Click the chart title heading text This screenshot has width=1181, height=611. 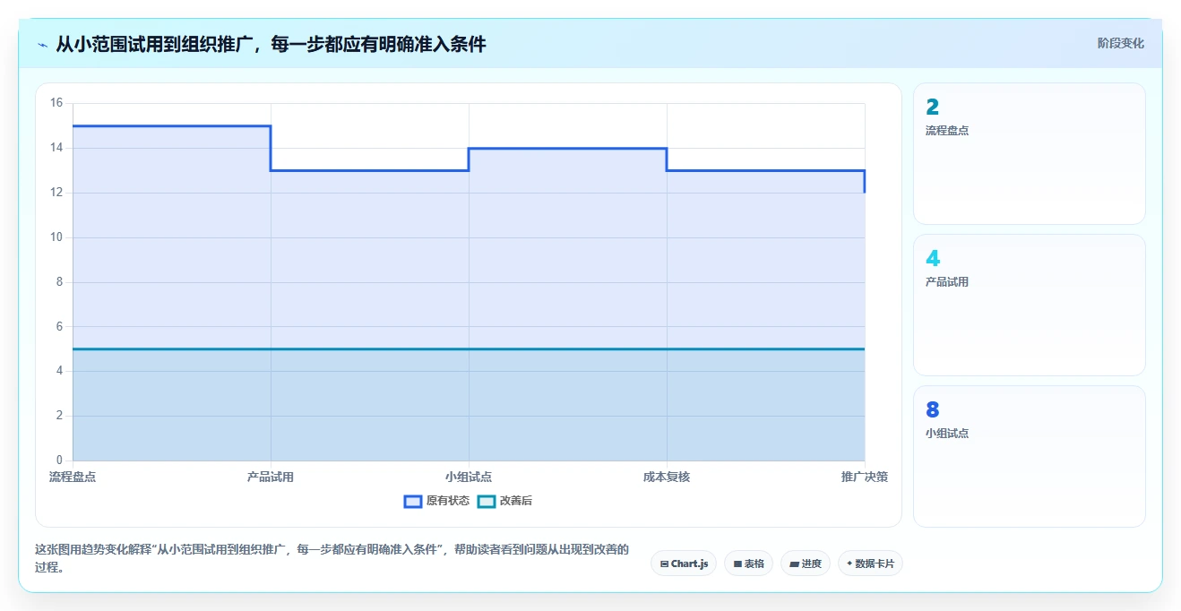click(x=271, y=44)
